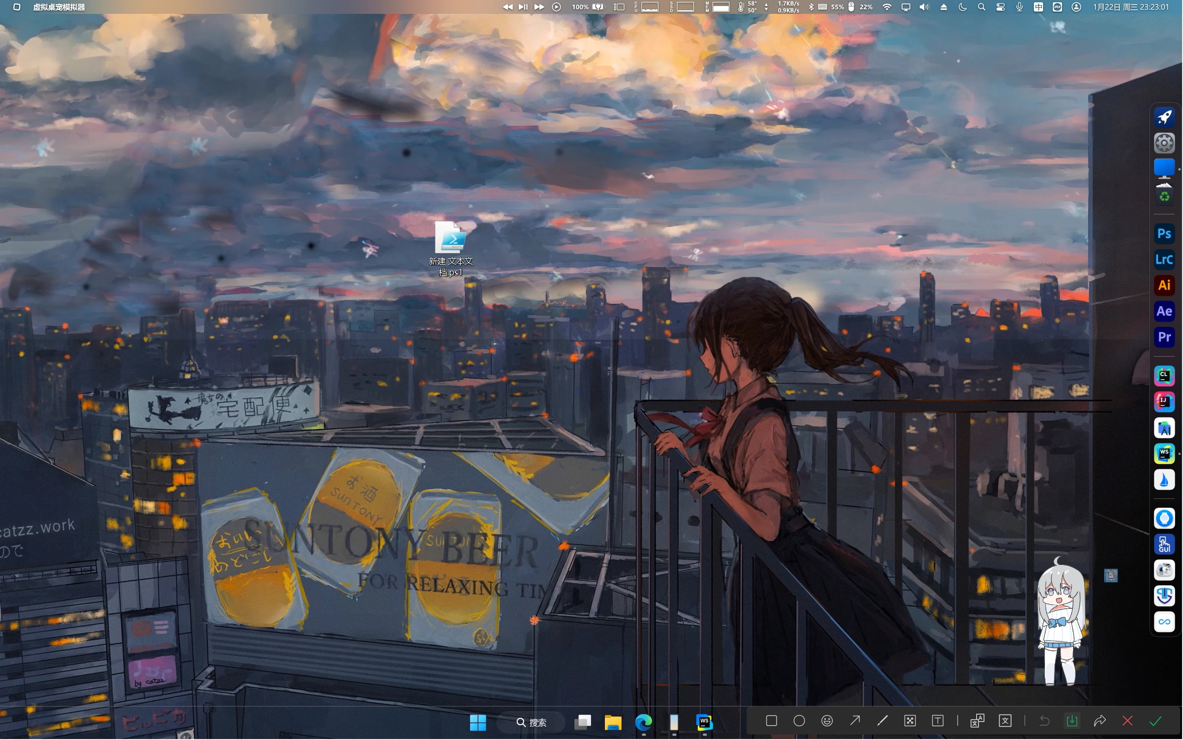Select the mosaic blur tool
Viewport: 1183px width, 740px height.
pos(910,721)
